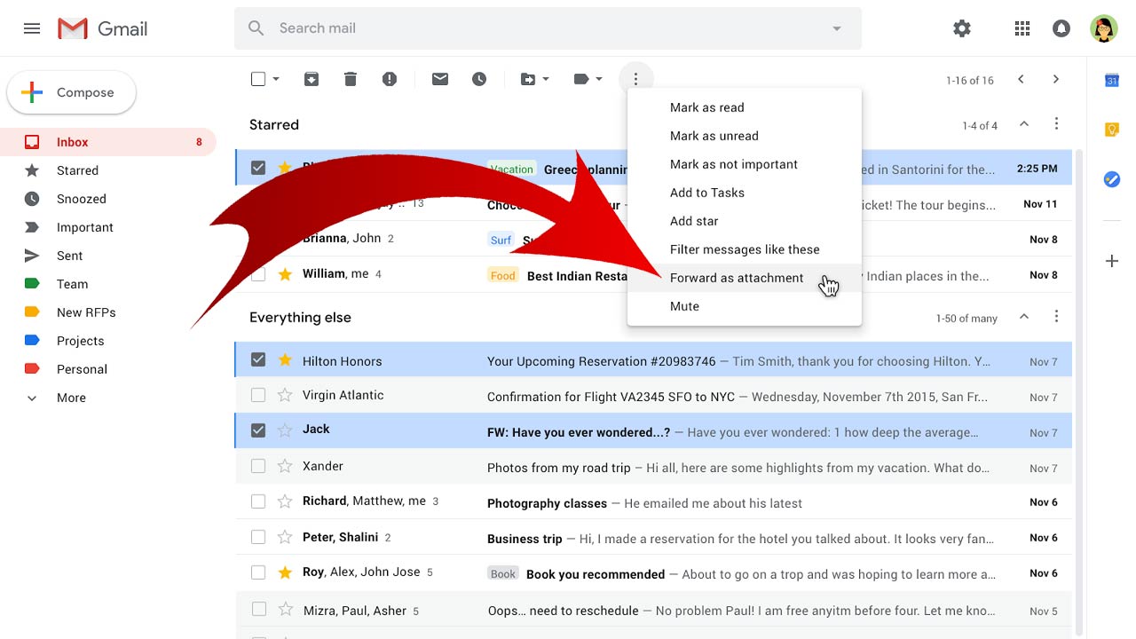Archive selected messages via toolbar icon
The width and height of the screenshot is (1136, 639).
[312, 79]
